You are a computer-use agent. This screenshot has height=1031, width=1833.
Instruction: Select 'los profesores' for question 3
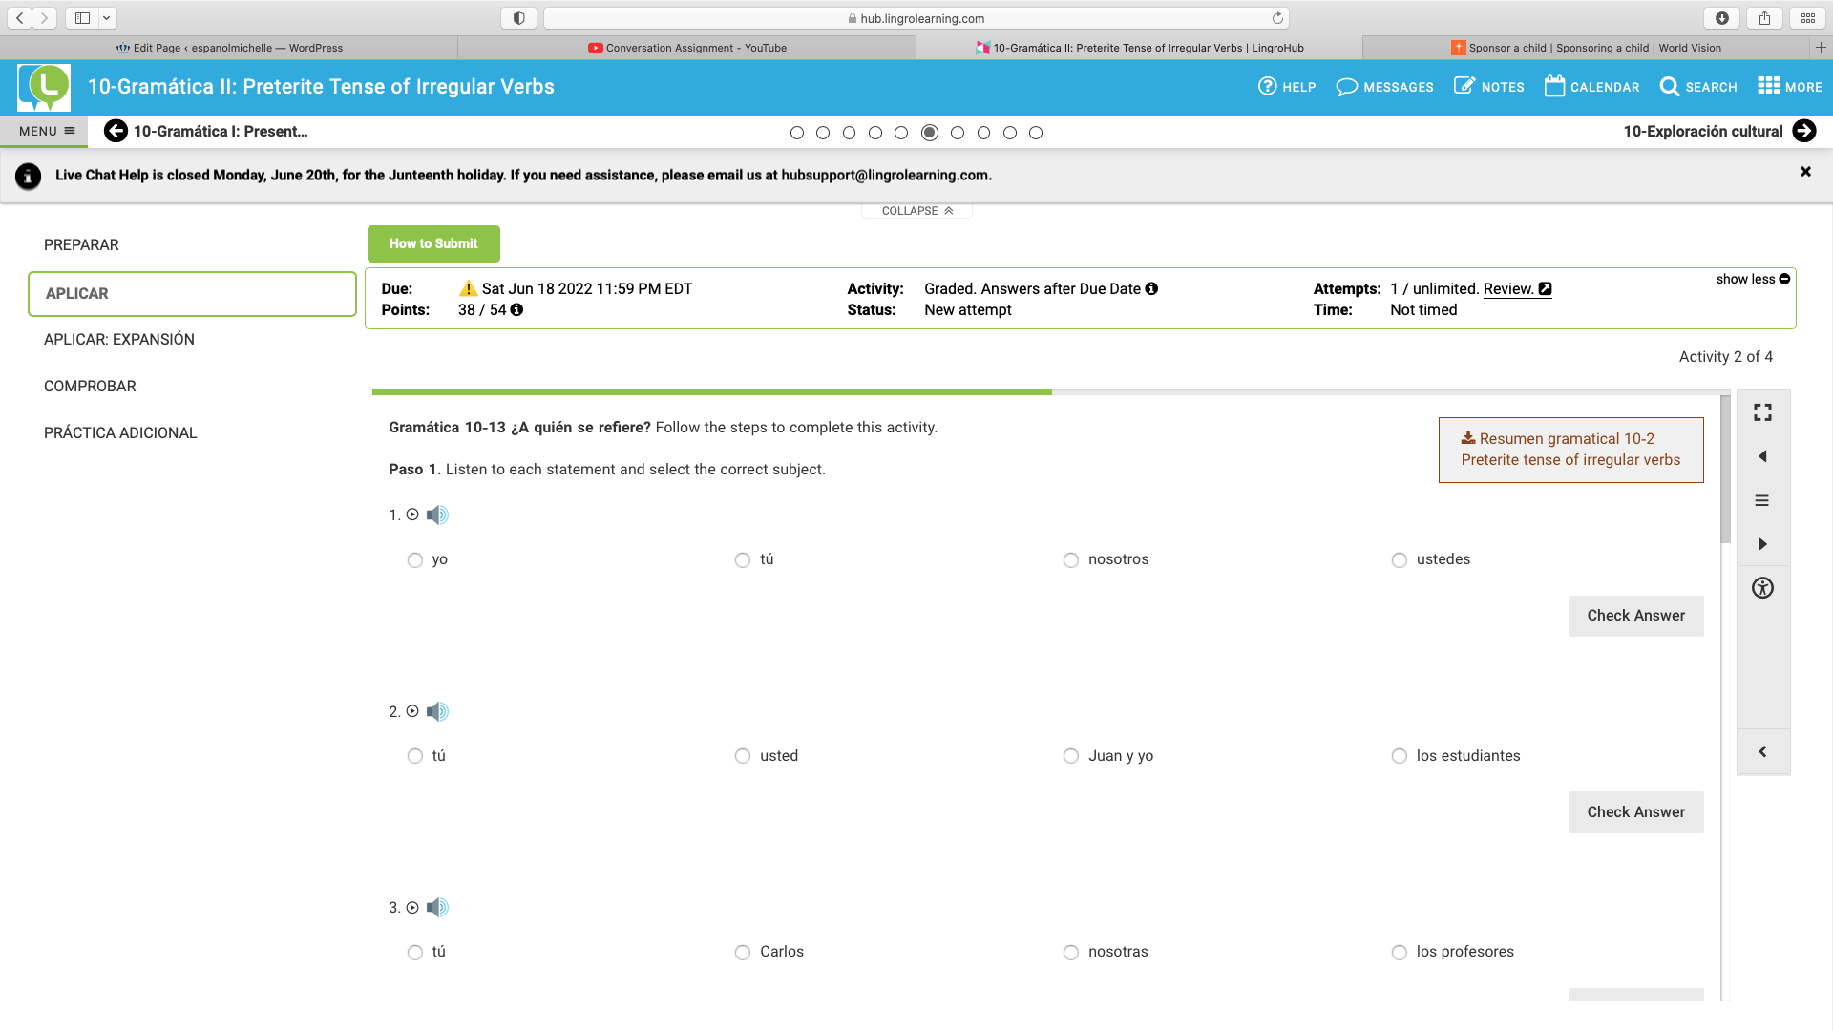[x=1400, y=953]
